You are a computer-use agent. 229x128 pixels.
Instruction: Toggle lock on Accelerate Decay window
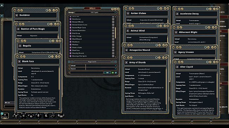point(207,9)
